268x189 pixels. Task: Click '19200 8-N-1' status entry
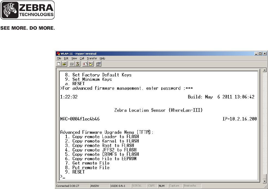coord(118,186)
